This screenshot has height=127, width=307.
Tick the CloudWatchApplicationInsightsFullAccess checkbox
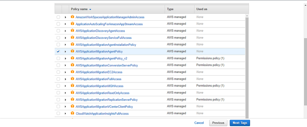(x=58, y=113)
